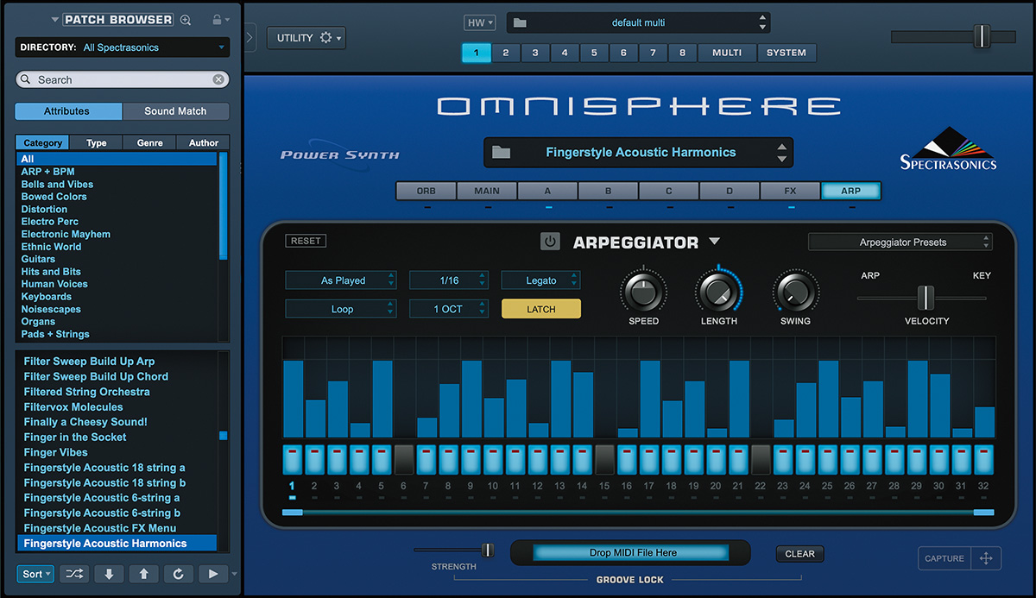Switch to the FX tab
The image size is (1036, 598).
pyautogui.click(x=790, y=191)
